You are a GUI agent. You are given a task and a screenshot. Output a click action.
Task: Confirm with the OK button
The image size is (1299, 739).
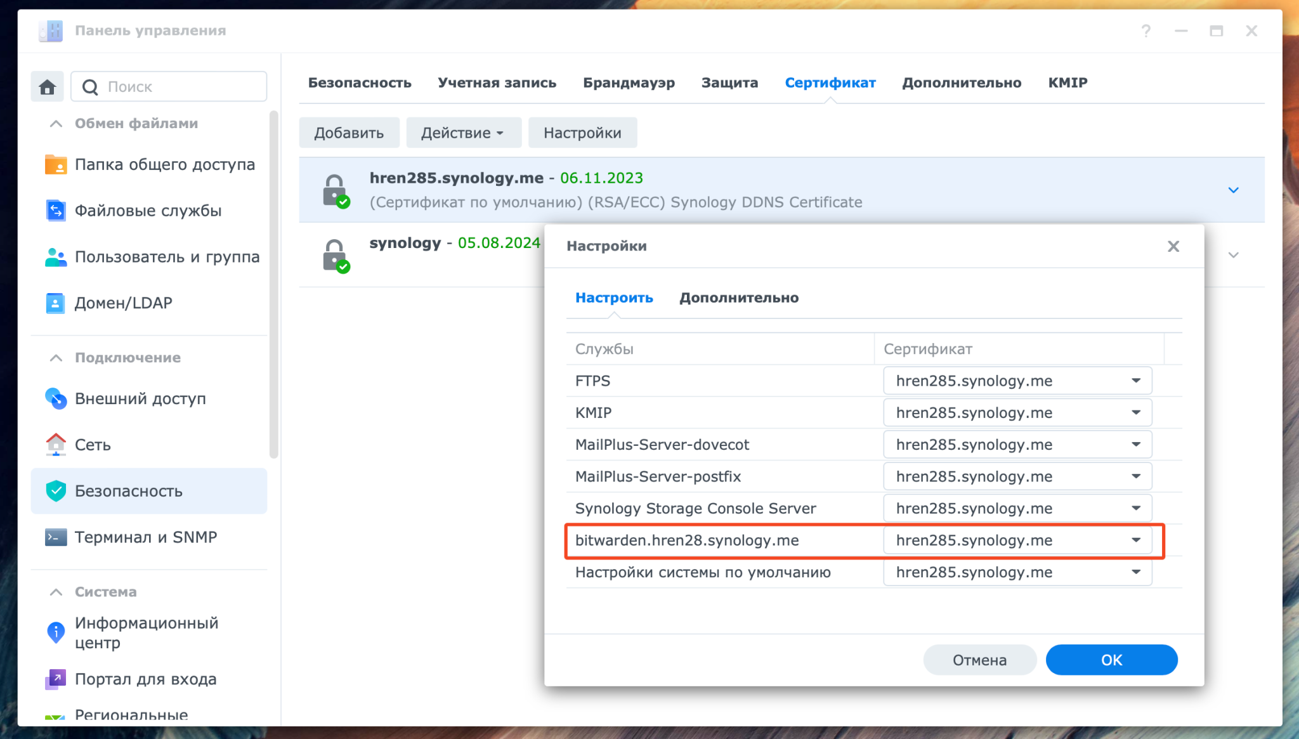coord(1111,660)
